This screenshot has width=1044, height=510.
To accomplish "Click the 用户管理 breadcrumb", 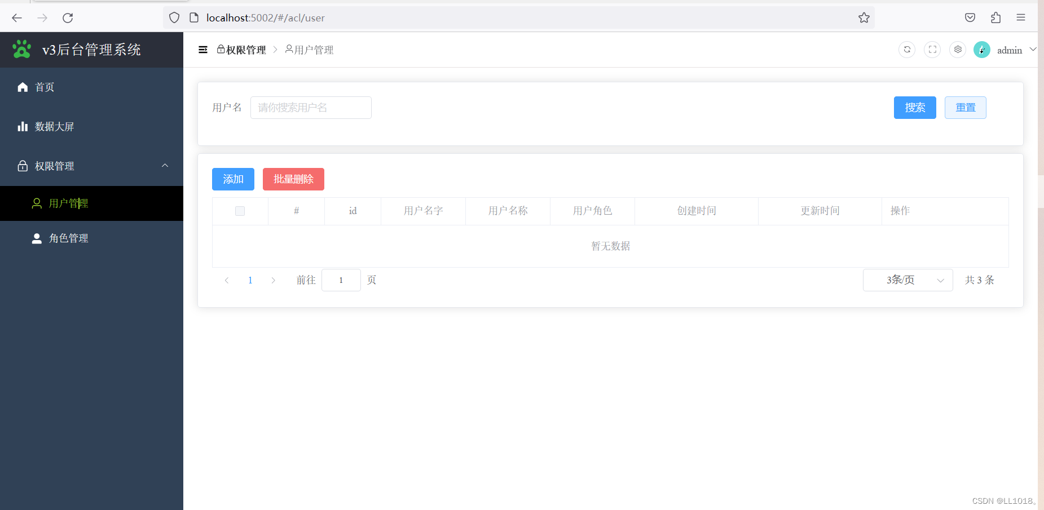I will pyautogui.click(x=309, y=50).
